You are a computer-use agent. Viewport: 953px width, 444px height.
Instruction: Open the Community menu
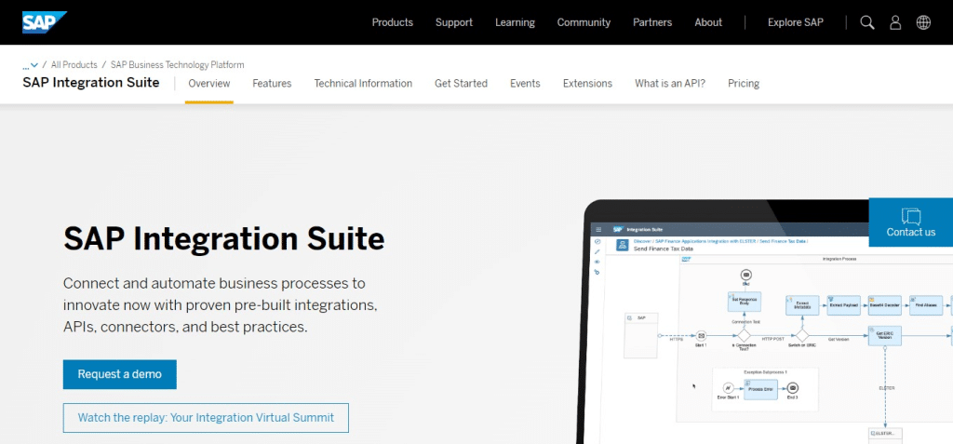584,22
